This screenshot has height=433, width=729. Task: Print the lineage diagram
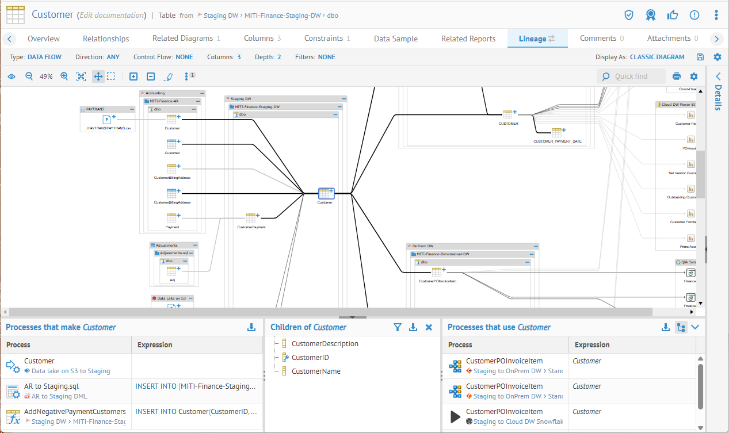pyautogui.click(x=677, y=76)
